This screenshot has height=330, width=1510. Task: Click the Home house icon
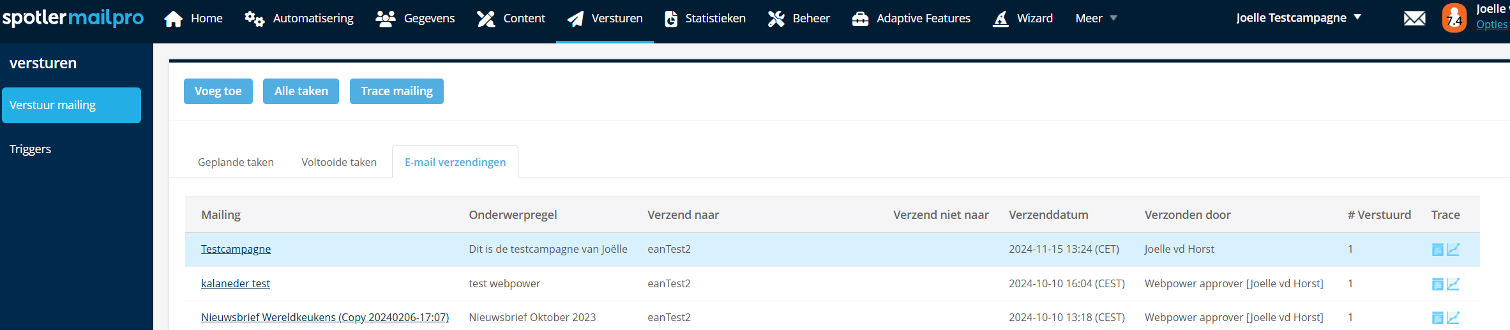coord(173,19)
